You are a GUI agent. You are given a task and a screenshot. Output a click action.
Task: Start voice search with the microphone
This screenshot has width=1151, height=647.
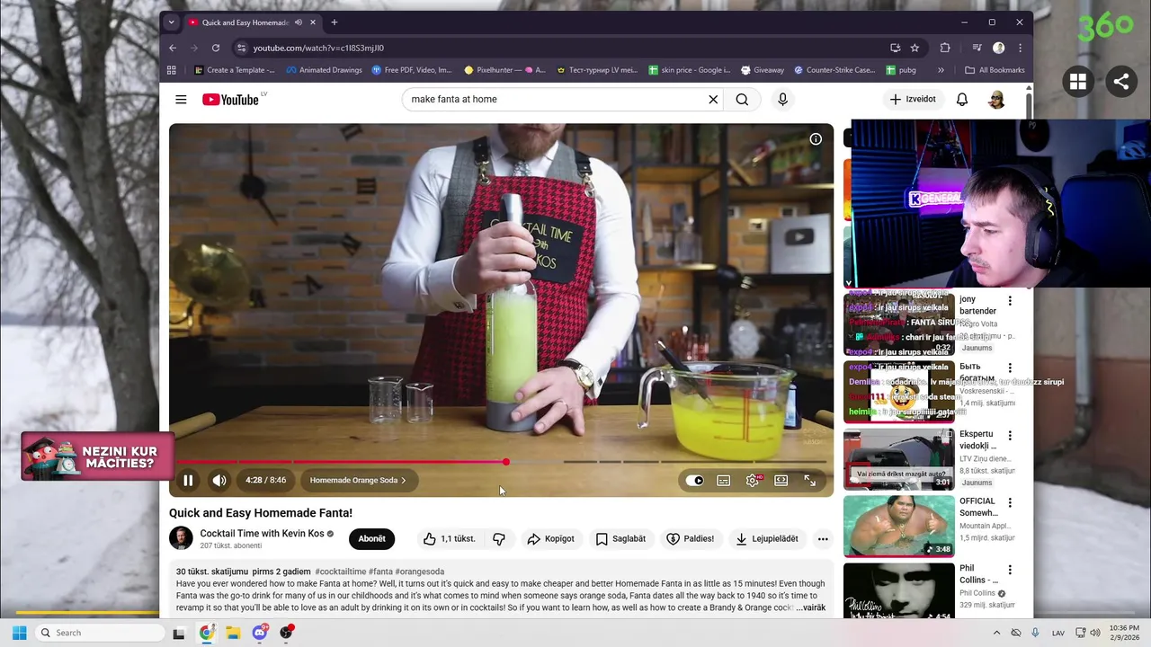tap(782, 100)
